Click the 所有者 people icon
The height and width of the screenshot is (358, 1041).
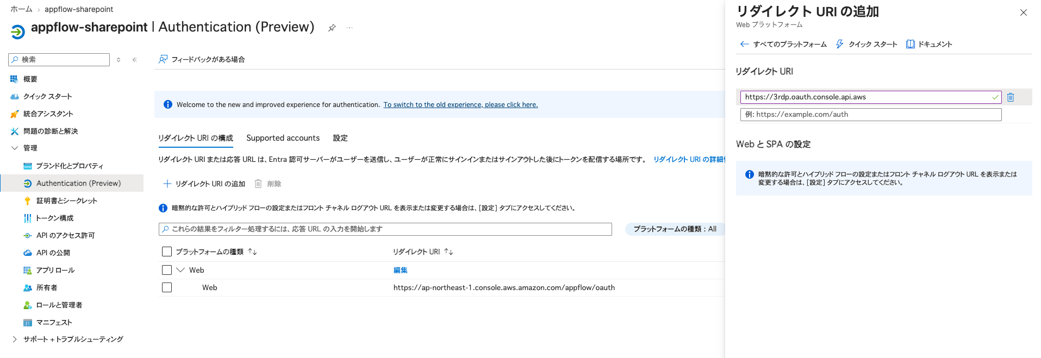(x=28, y=288)
